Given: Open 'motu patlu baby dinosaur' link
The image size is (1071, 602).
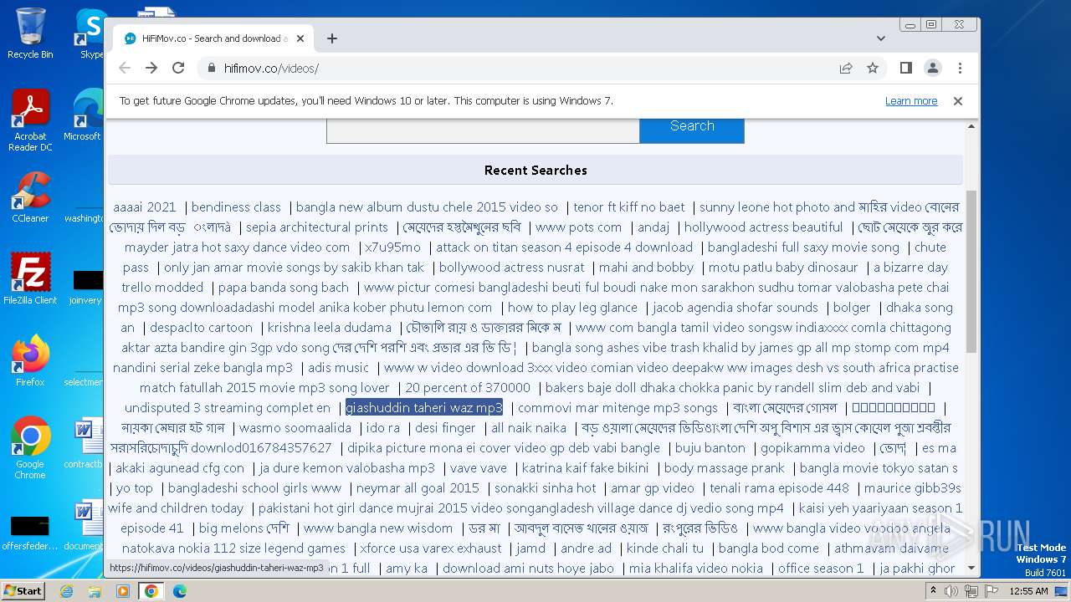Looking at the screenshot, I should click(783, 268).
